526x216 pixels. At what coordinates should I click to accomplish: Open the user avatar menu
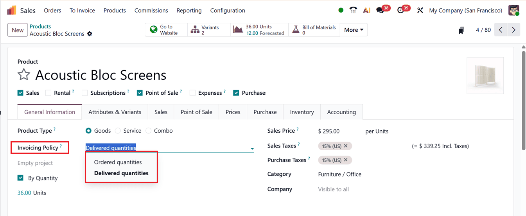pyautogui.click(x=514, y=11)
